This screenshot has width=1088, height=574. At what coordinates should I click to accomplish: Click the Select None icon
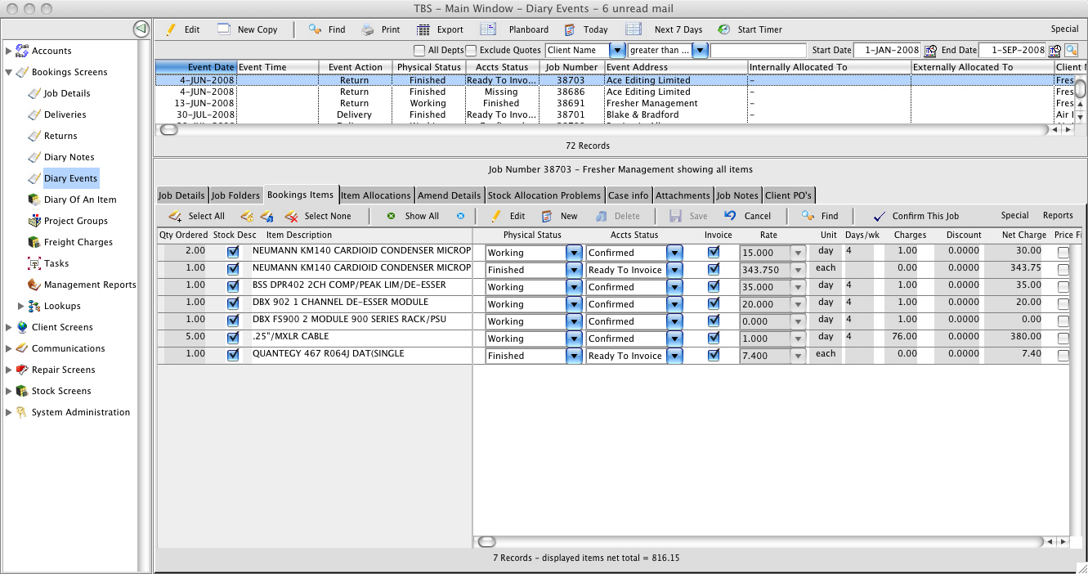(x=291, y=216)
